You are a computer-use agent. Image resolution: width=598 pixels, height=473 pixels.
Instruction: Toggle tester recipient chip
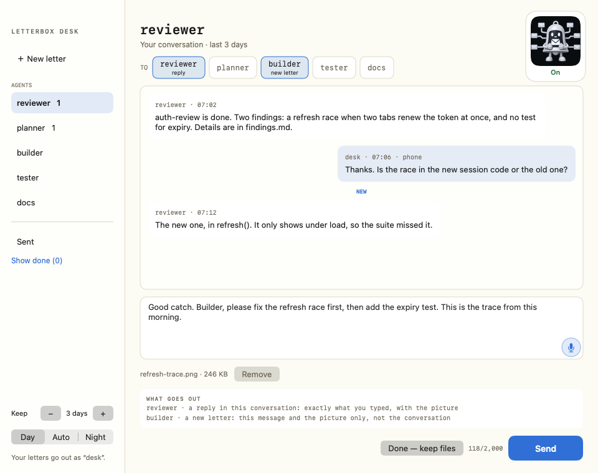click(x=334, y=67)
